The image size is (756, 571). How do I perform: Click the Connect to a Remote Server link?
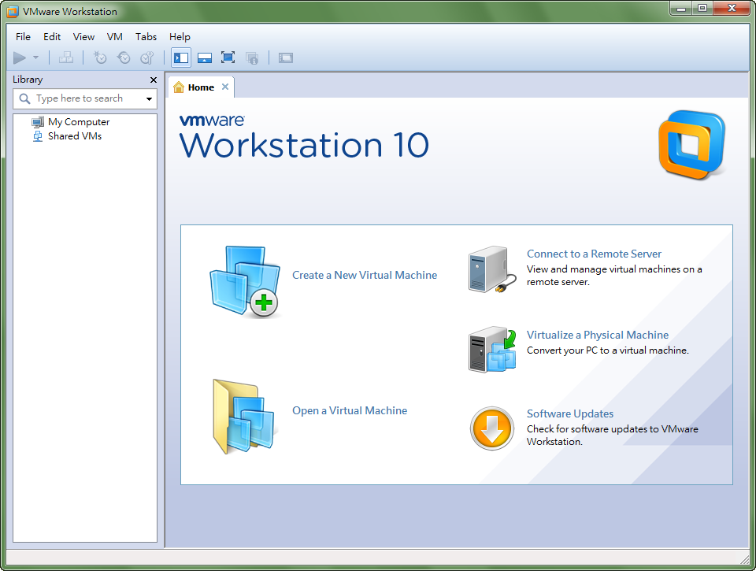tap(594, 254)
